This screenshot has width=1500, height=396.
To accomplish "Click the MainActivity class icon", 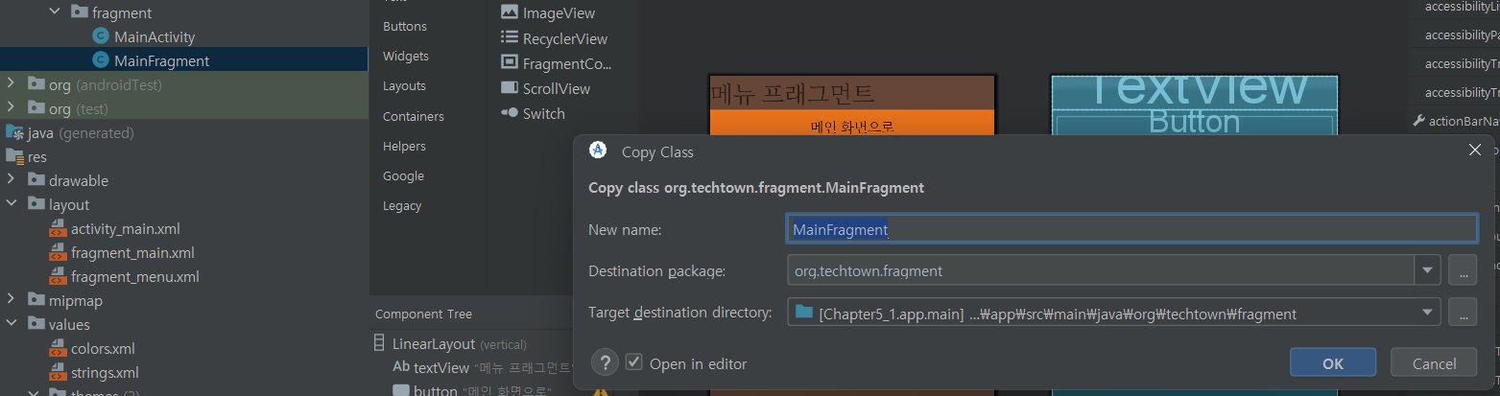I will click(101, 37).
